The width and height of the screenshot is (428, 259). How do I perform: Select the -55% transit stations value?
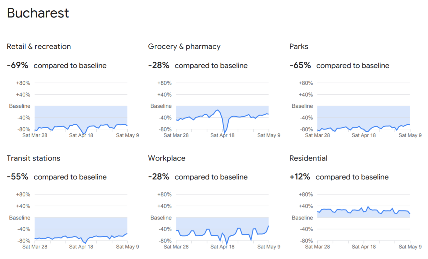[18, 177]
